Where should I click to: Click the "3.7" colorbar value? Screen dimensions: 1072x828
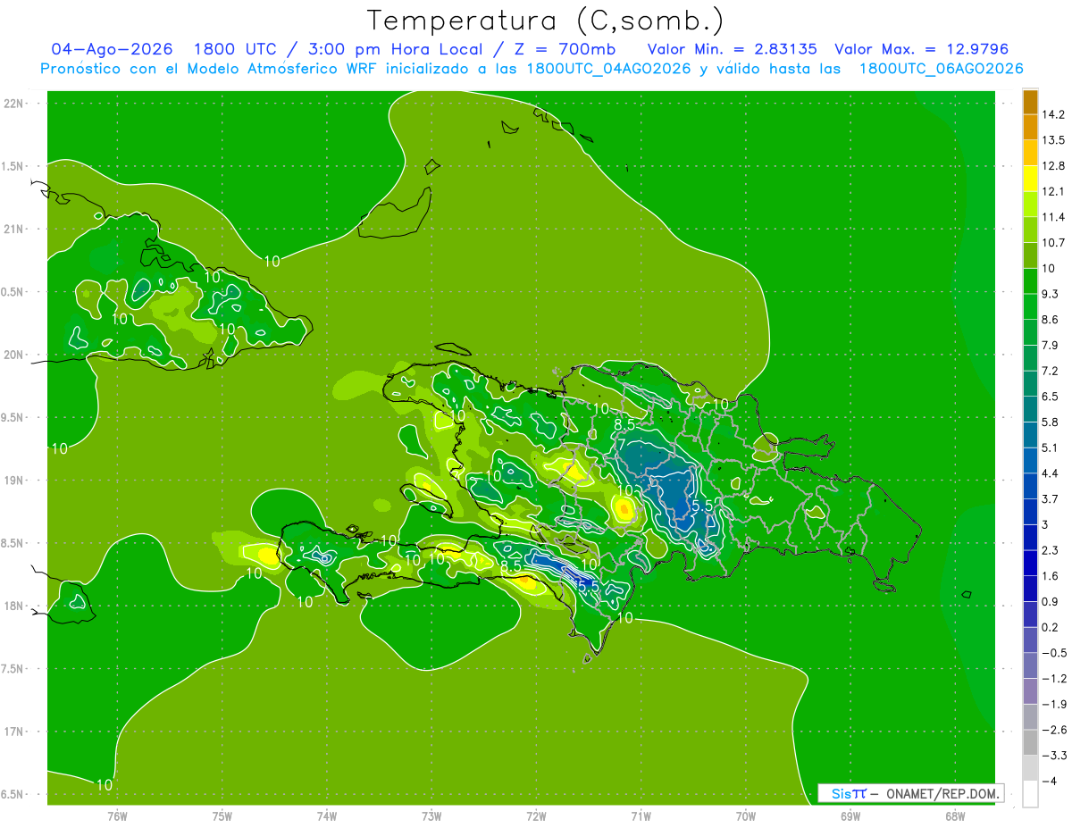pos(1050,499)
